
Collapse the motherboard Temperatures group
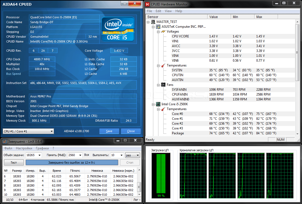[158, 65]
